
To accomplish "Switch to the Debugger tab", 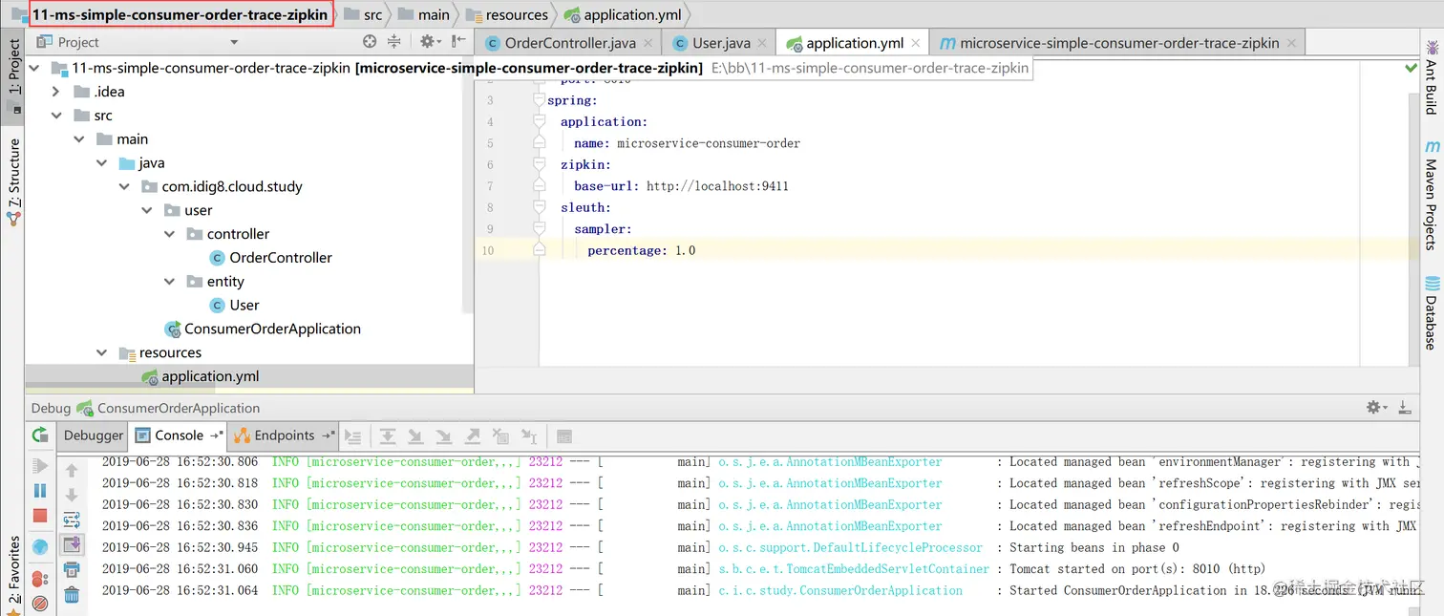I will click(94, 435).
